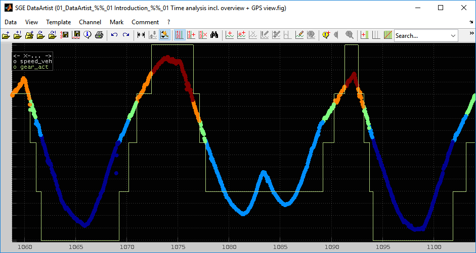Viewport: 476px width, 253px height.
Task: Click the small grayed comment bubble icon
Action: tap(336, 35)
